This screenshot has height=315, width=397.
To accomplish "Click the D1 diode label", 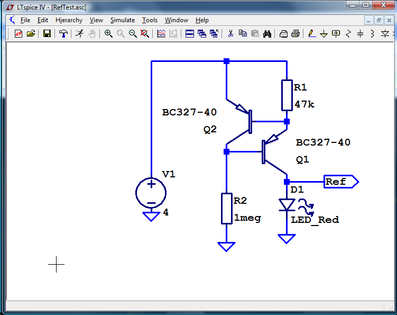I will click(x=297, y=190).
